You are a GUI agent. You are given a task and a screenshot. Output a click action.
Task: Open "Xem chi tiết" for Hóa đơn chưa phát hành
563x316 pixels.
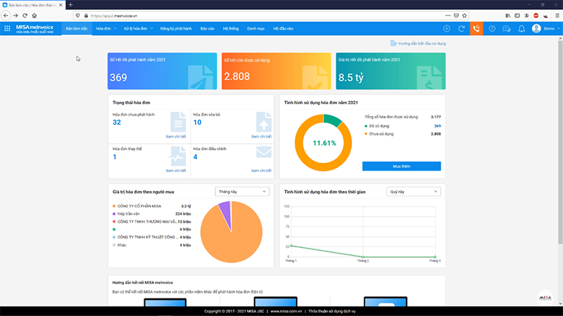175,136
